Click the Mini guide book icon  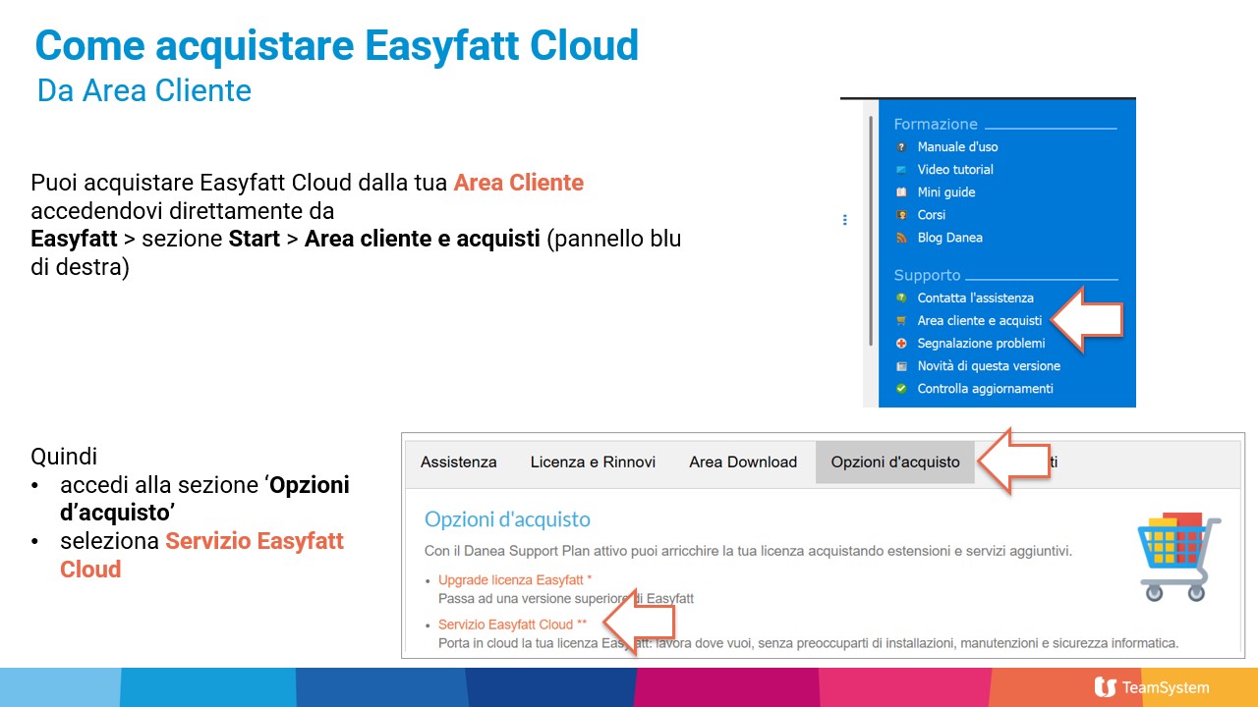point(901,192)
